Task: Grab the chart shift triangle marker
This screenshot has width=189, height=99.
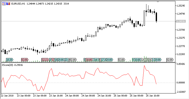Action: (158, 2)
